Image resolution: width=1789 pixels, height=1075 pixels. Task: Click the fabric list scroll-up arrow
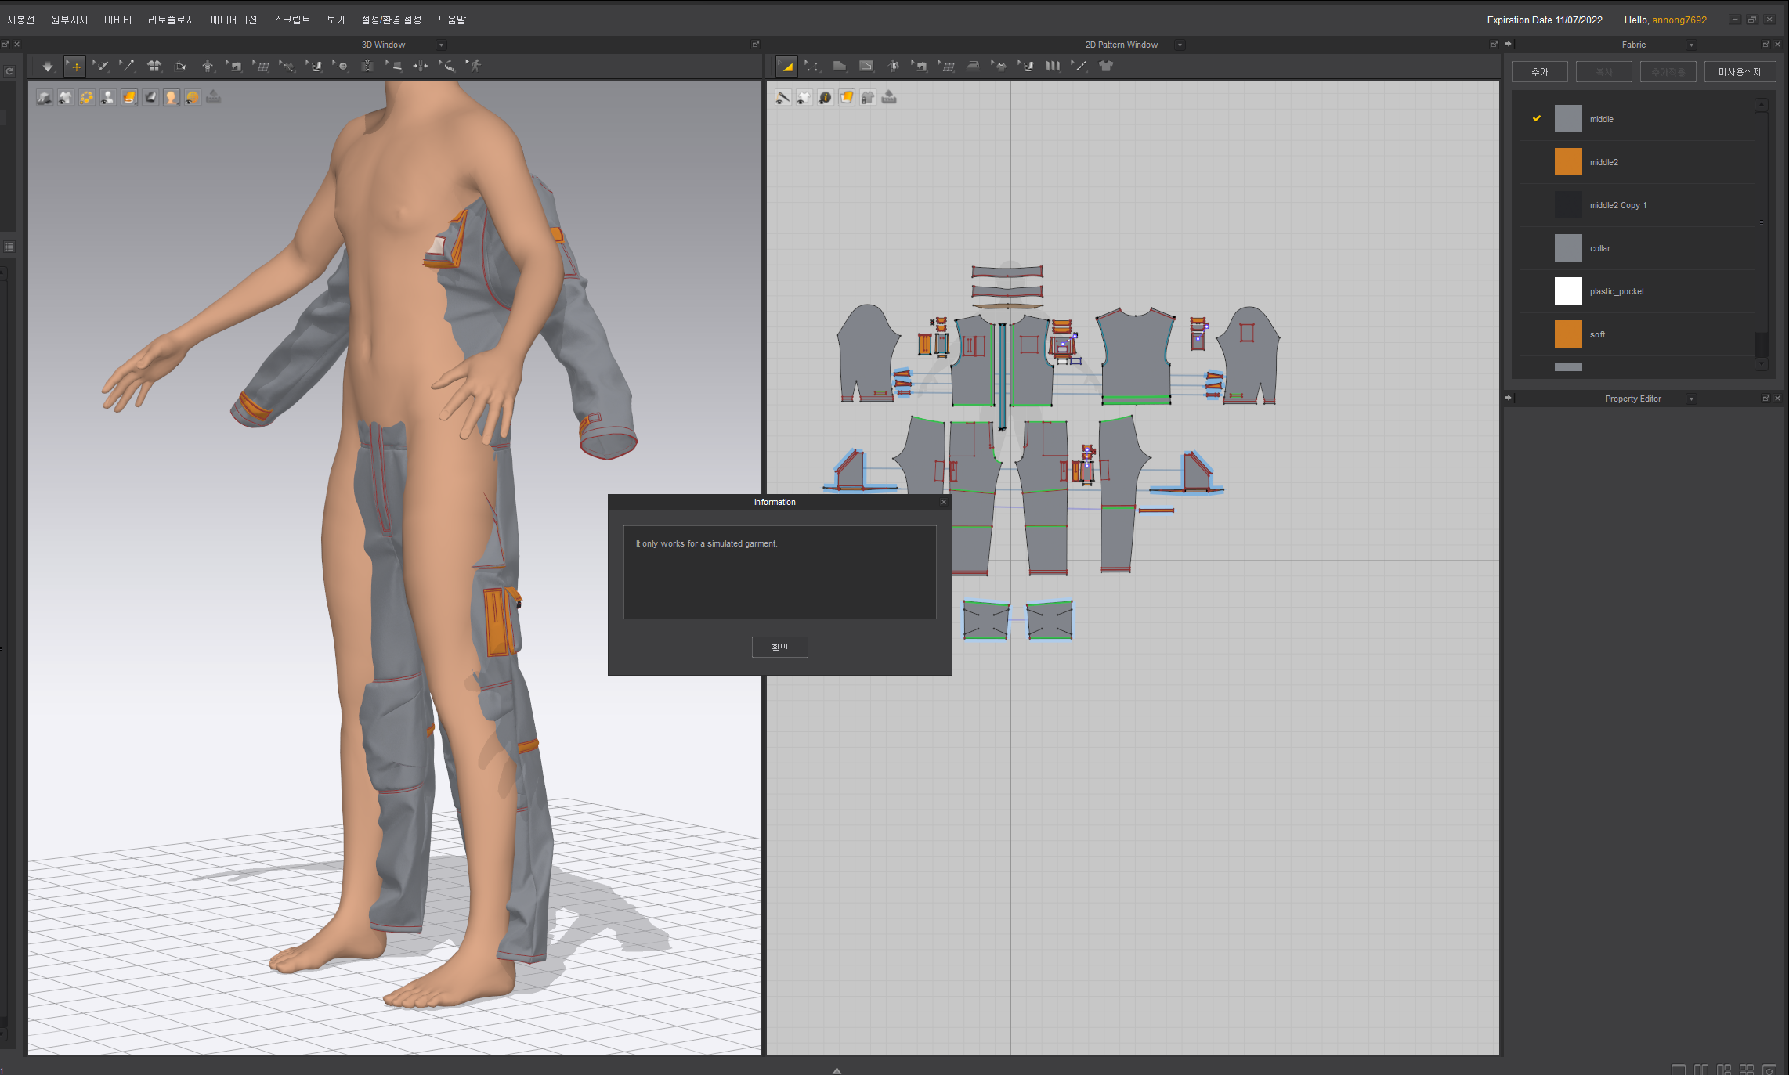pos(1762,104)
